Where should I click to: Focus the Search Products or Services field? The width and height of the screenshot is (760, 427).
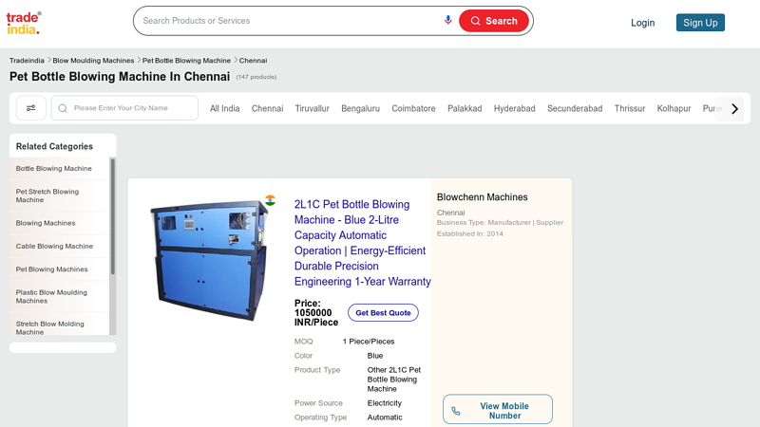click(x=291, y=21)
